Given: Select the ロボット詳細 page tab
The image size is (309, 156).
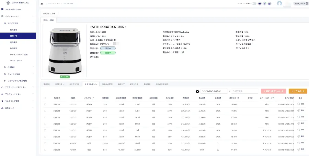Looking at the screenshot, I should point(48,20).
